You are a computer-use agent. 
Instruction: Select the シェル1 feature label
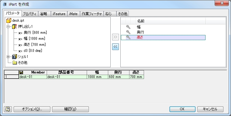click(x=23, y=57)
